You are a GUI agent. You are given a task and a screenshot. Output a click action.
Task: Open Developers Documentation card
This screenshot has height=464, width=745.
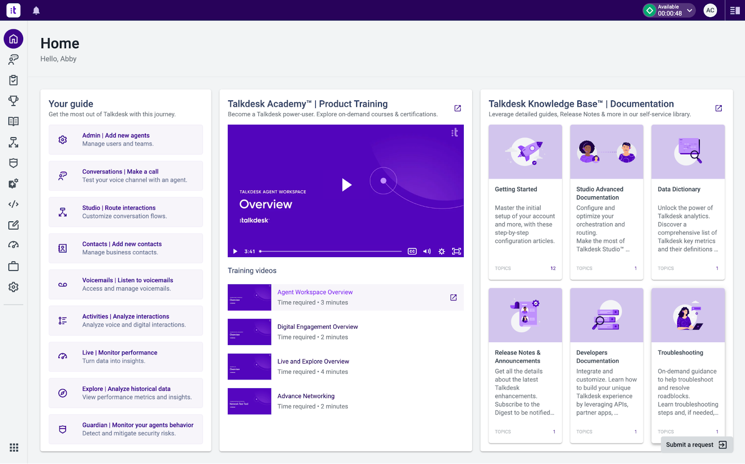[607, 365]
